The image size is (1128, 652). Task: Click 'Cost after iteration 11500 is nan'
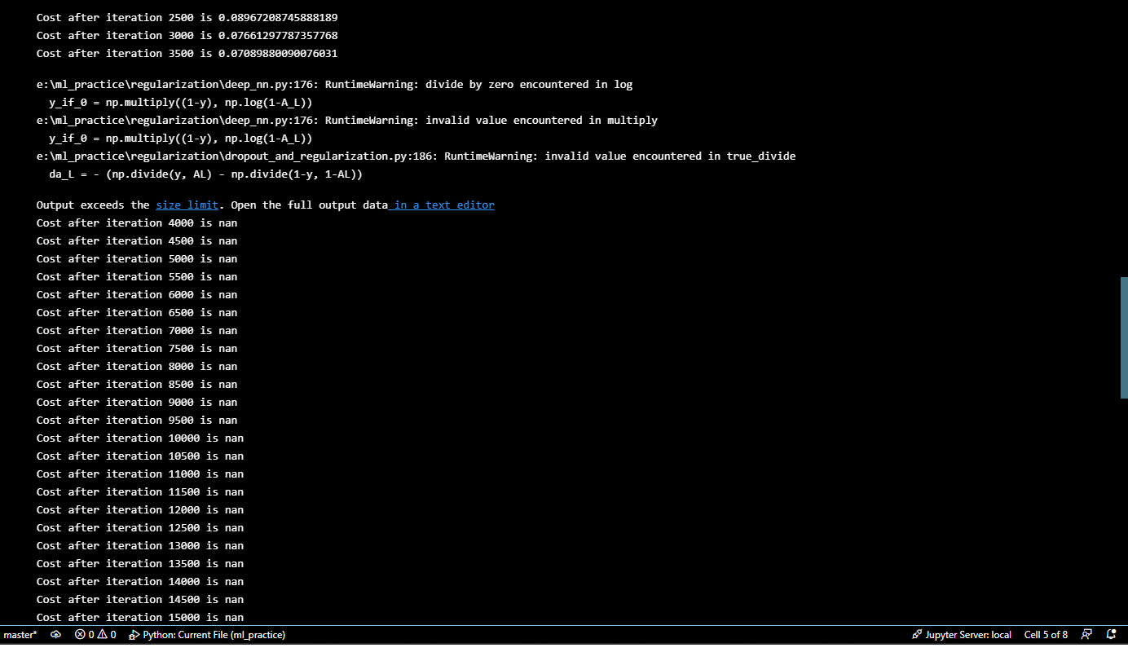click(x=140, y=492)
